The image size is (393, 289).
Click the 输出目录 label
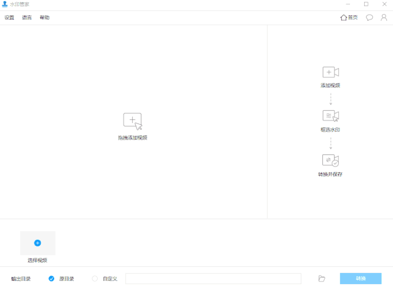pyautogui.click(x=21, y=279)
